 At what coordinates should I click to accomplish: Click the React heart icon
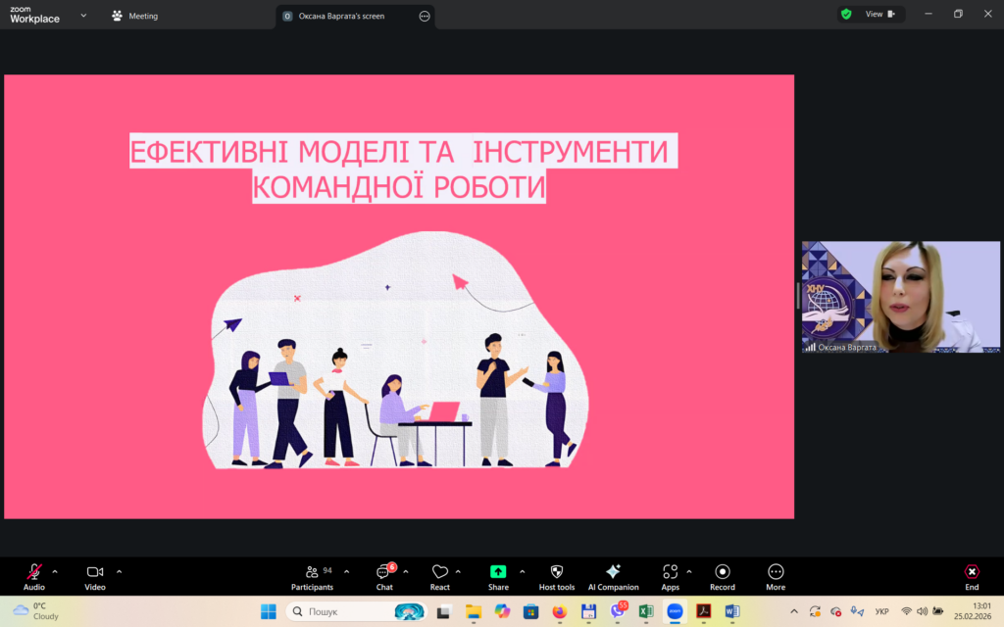439,572
